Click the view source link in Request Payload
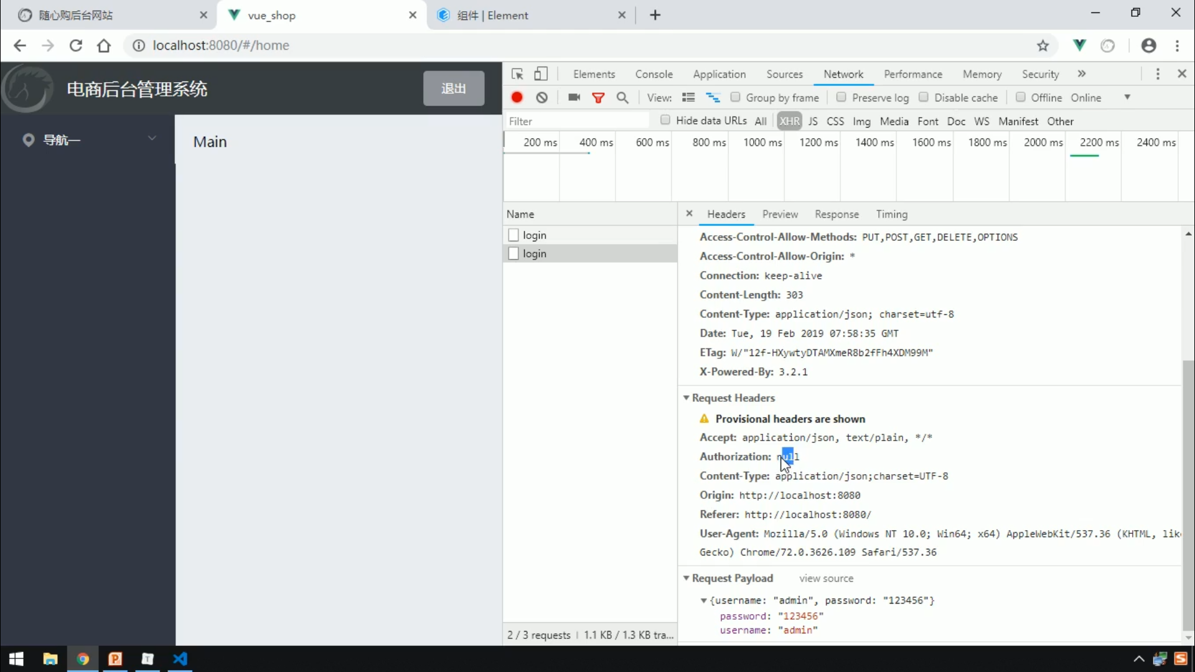Screen dimensions: 1195x672 [x=825, y=579]
